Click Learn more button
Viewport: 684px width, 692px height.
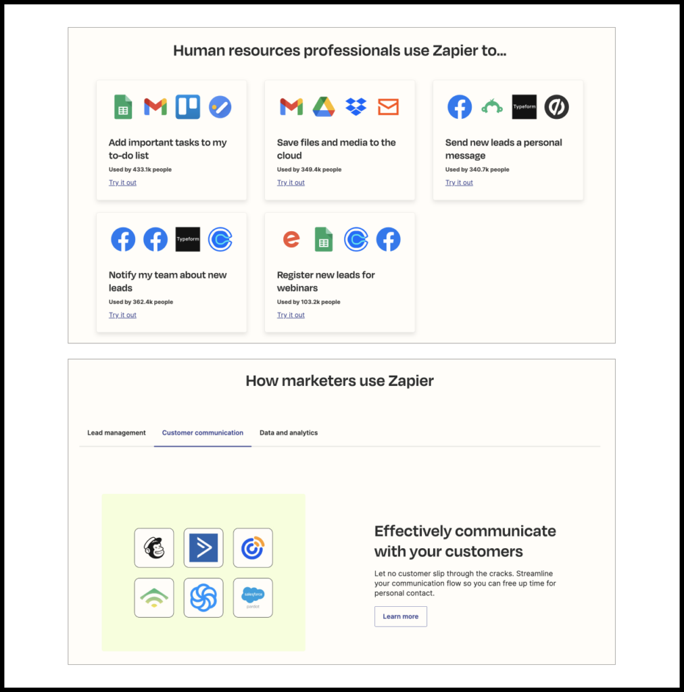point(401,616)
